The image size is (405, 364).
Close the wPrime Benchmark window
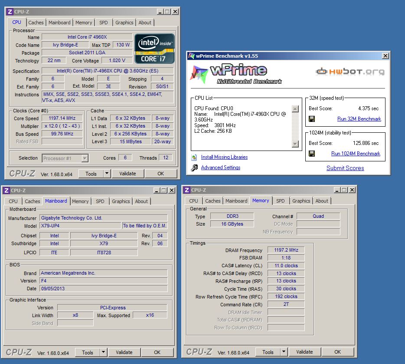pyautogui.click(x=385, y=56)
